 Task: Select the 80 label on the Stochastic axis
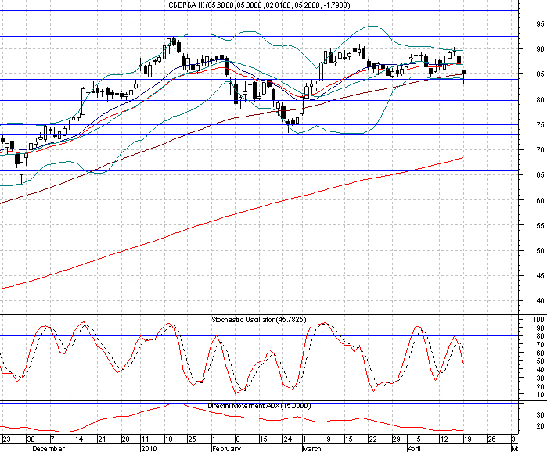540,336
